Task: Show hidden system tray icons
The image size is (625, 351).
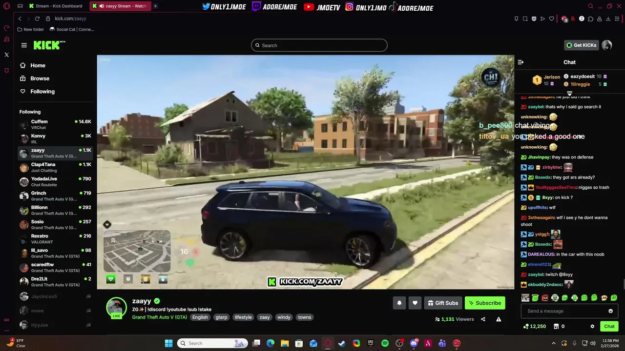Action: (554, 343)
